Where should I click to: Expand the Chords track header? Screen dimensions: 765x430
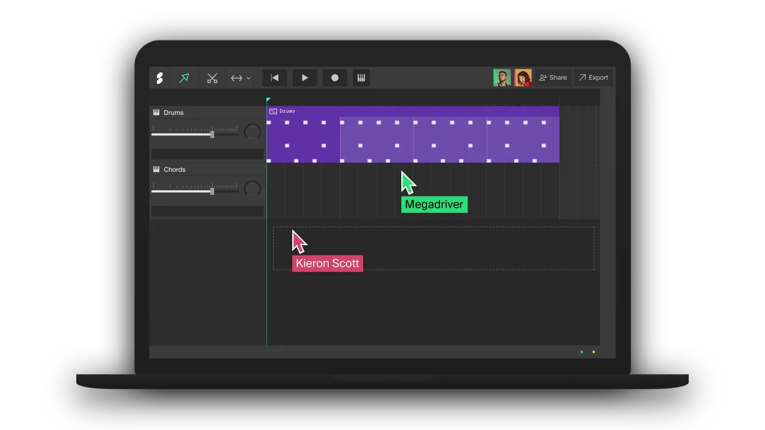207,211
